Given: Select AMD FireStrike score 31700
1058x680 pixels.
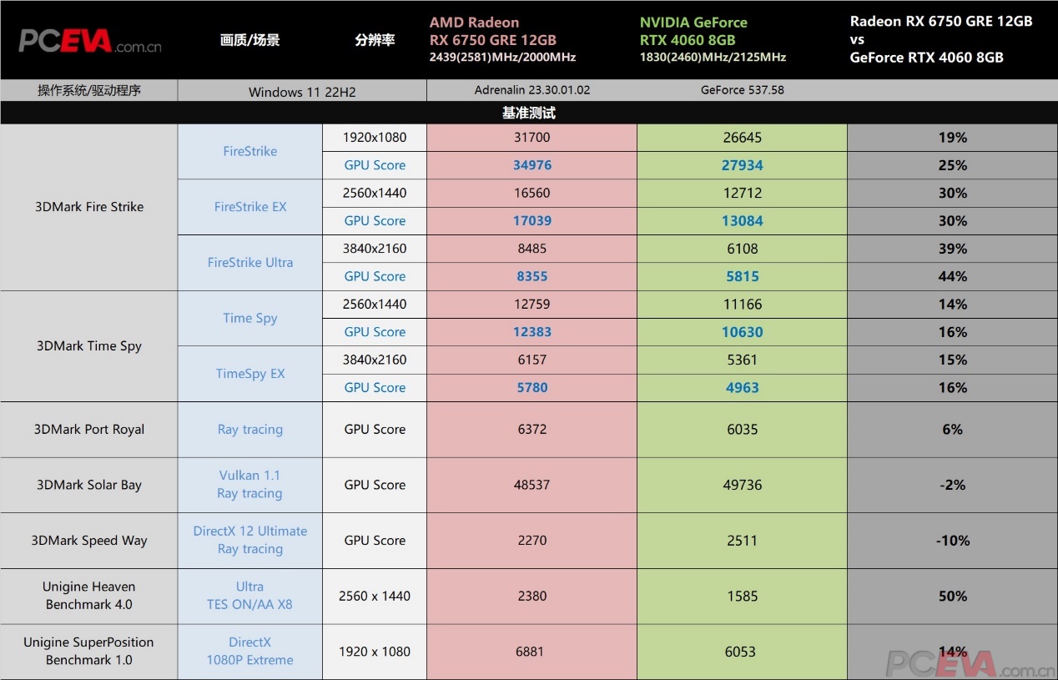Looking at the screenshot, I should [x=532, y=138].
